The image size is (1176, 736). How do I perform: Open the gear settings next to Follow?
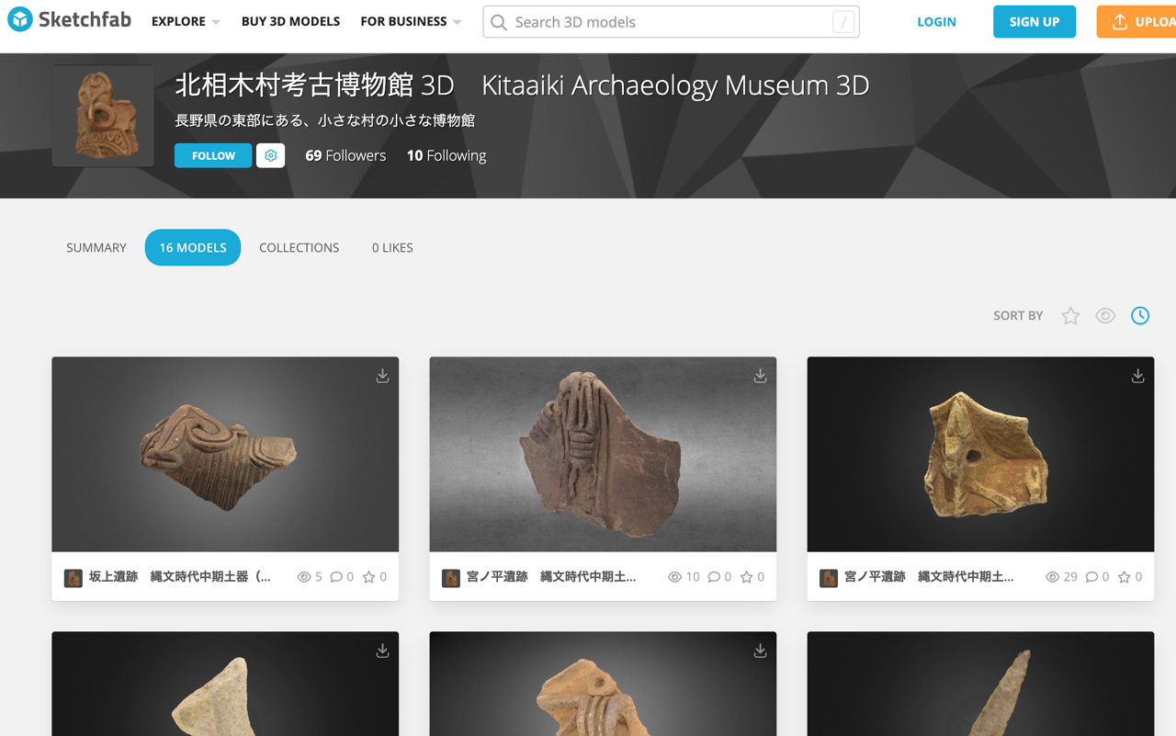coord(270,155)
